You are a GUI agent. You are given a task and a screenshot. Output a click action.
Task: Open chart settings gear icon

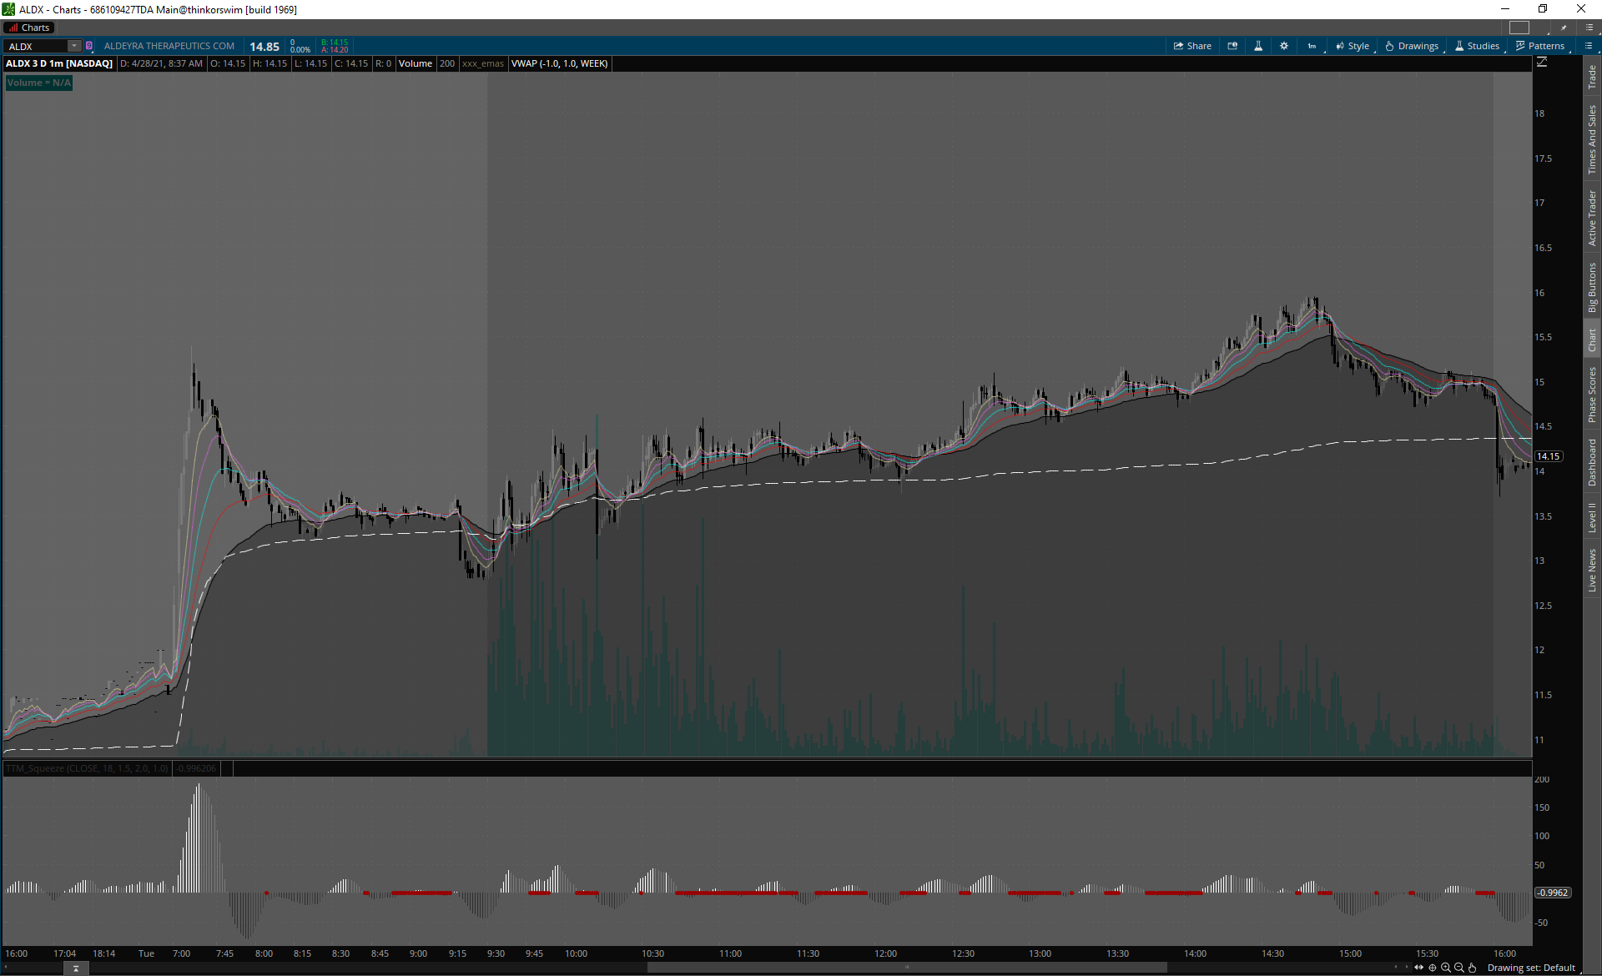pos(1284,46)
